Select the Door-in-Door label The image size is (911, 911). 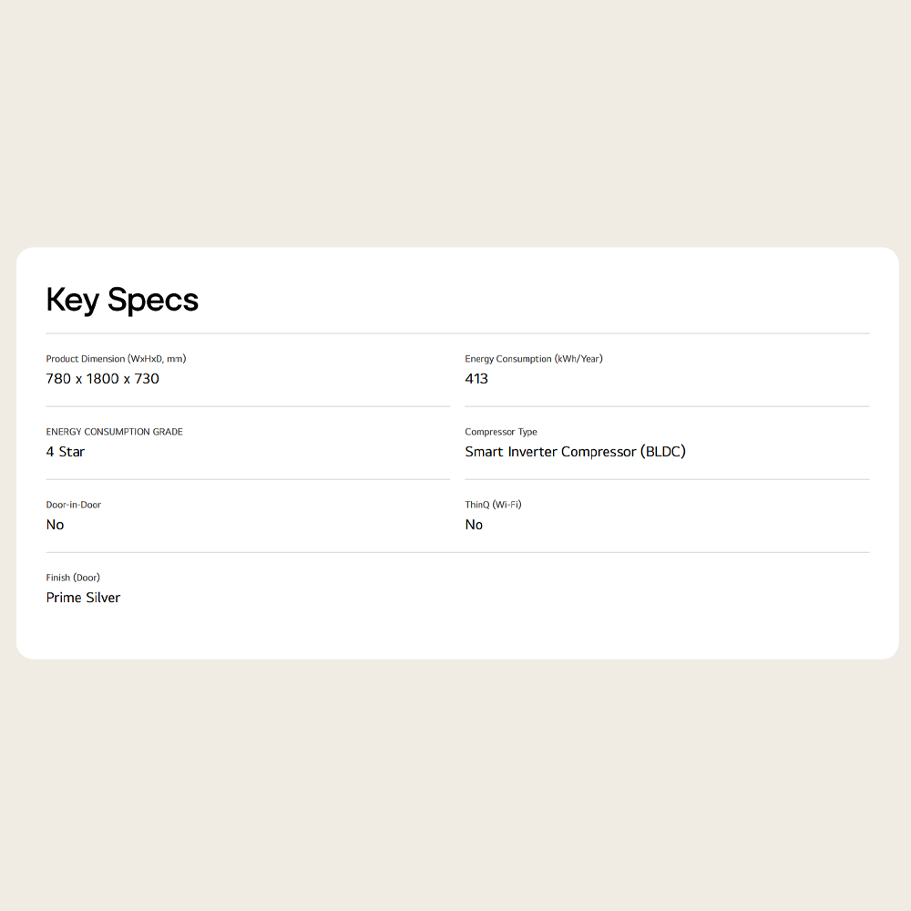[73, 505]
